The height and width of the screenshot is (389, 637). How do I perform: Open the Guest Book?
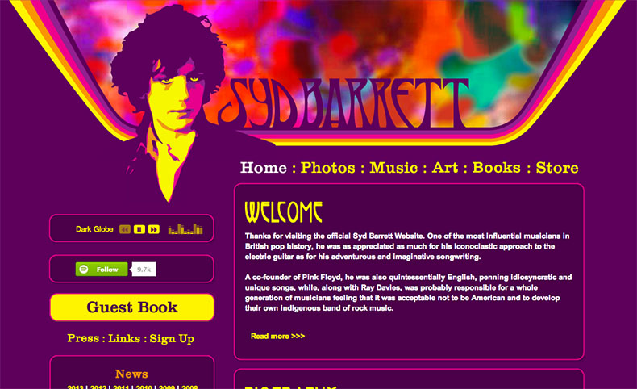coord(132,307)
